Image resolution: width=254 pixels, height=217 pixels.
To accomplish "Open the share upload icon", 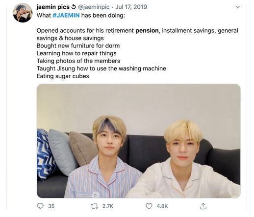I will pos(203,206).
